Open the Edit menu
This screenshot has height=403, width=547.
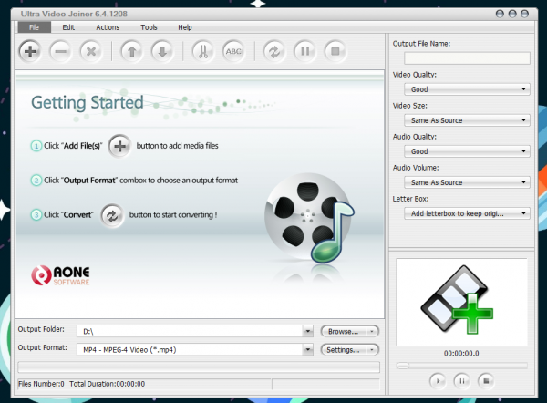point(68,27)
